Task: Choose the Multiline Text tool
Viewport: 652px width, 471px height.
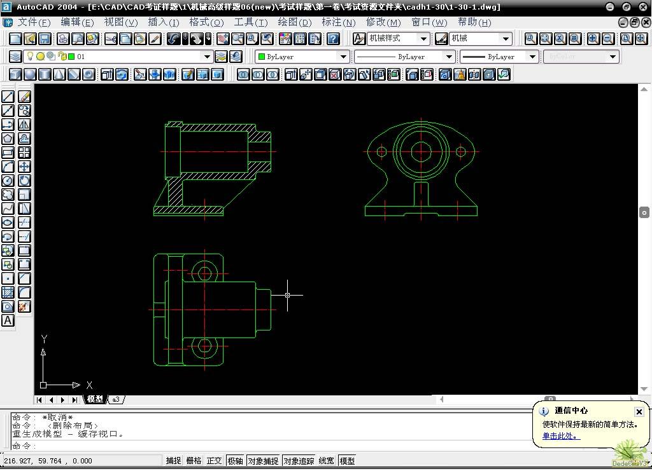Action: click(8, 320)
